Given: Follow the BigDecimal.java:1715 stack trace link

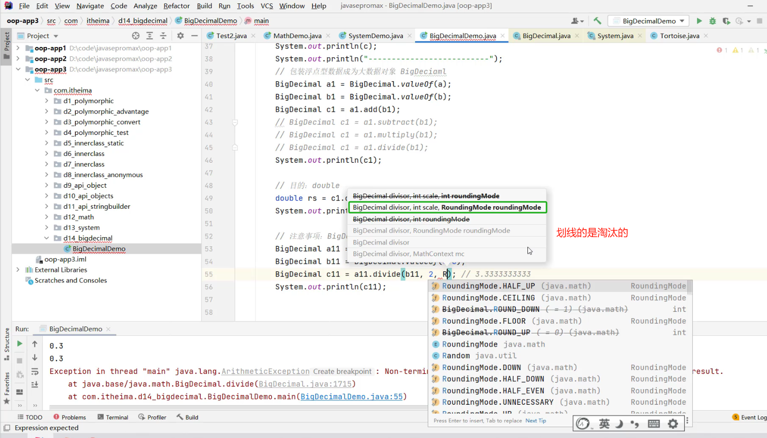Looking at the screenshot, I should [305, 384].
